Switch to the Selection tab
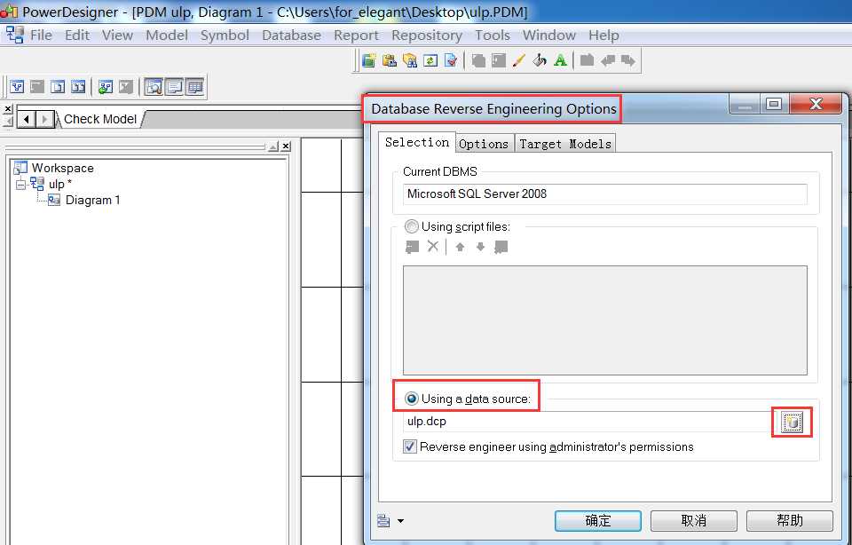The height and width of the screenshot is (545, 852). click(417, 142)
